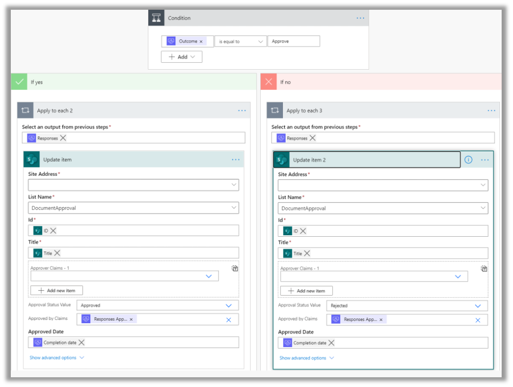This screenshot has height=387, width=513.
Task: Expand Site Address dropdown in Update item
Action: 234,185
